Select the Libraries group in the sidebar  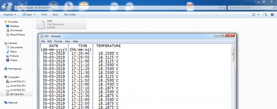coord(13,43)
